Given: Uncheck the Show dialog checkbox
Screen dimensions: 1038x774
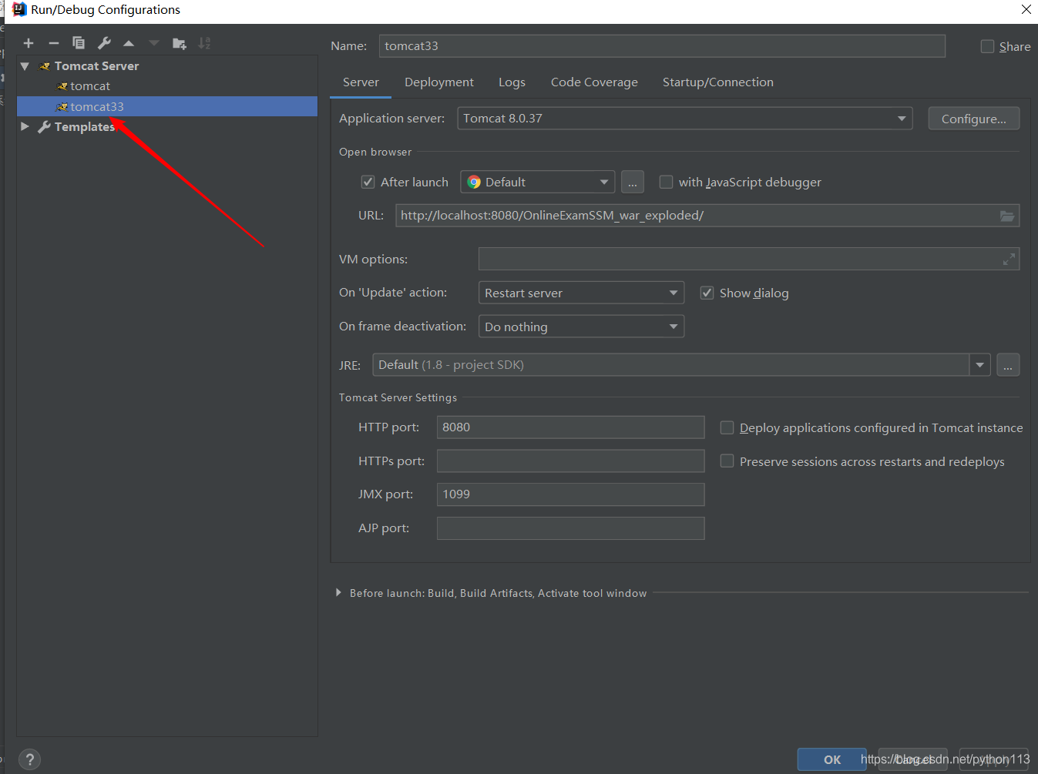Looking at the screenshot, I should point(707,293).
